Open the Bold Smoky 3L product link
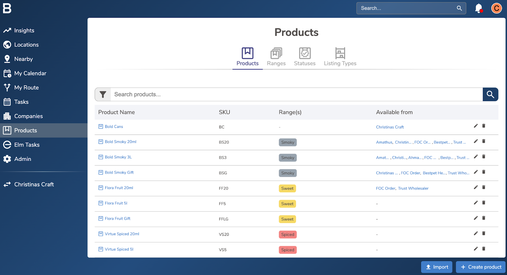This screenshot has height=275, width=507. coord(118,157)
